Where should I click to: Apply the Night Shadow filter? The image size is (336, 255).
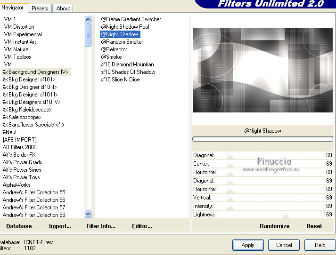248,245
